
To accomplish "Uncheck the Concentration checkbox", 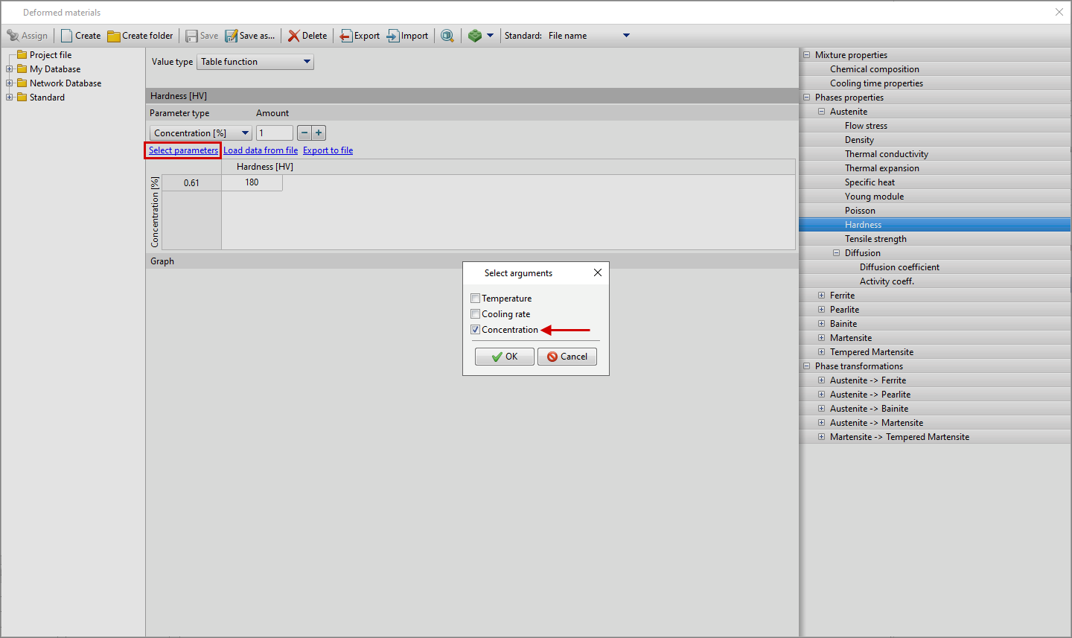I will [x=476, y=330].
